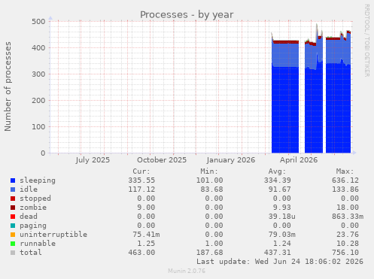Click the 'Avg:' column header
This screenshot has width=374, height=279.
click(x=277, y=171)
